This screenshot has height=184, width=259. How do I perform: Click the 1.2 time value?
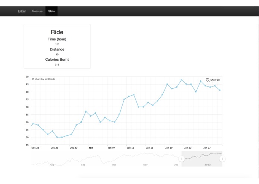pyautogui.click(x=57, y=44)
